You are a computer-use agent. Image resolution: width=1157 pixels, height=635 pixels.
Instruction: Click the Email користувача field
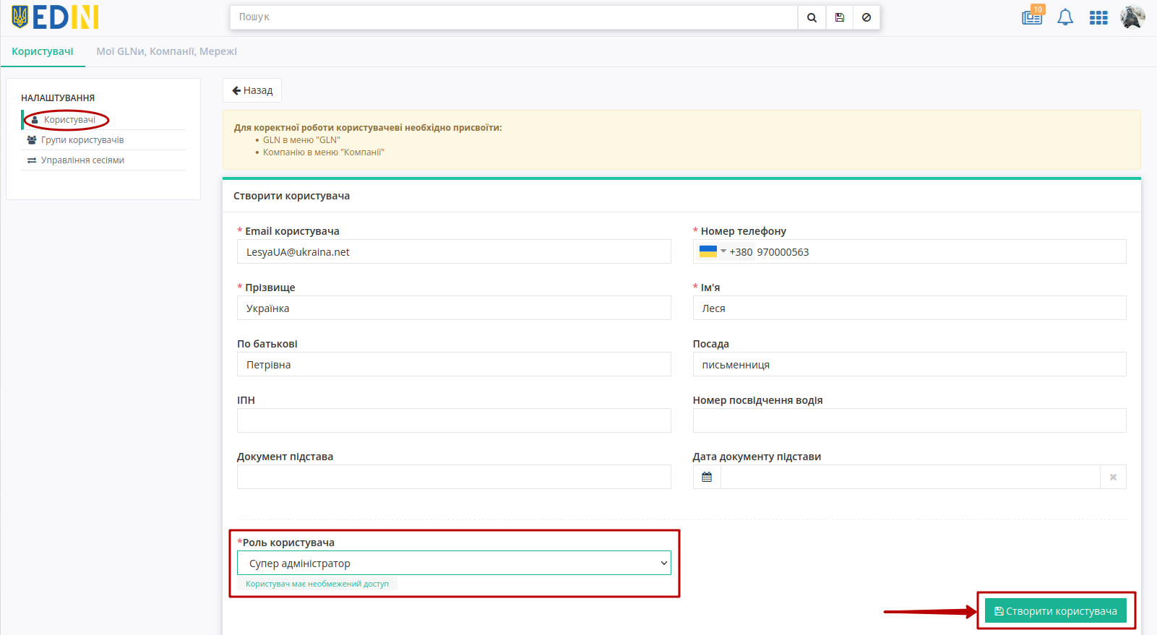454,251
